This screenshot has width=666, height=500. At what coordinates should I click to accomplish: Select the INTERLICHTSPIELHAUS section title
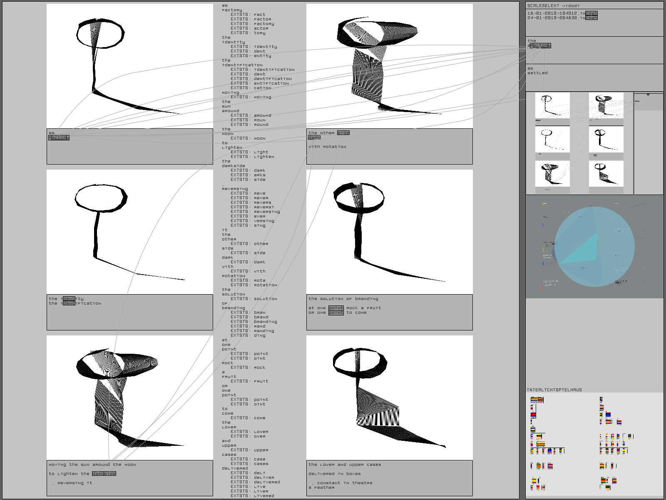[554, 390]
